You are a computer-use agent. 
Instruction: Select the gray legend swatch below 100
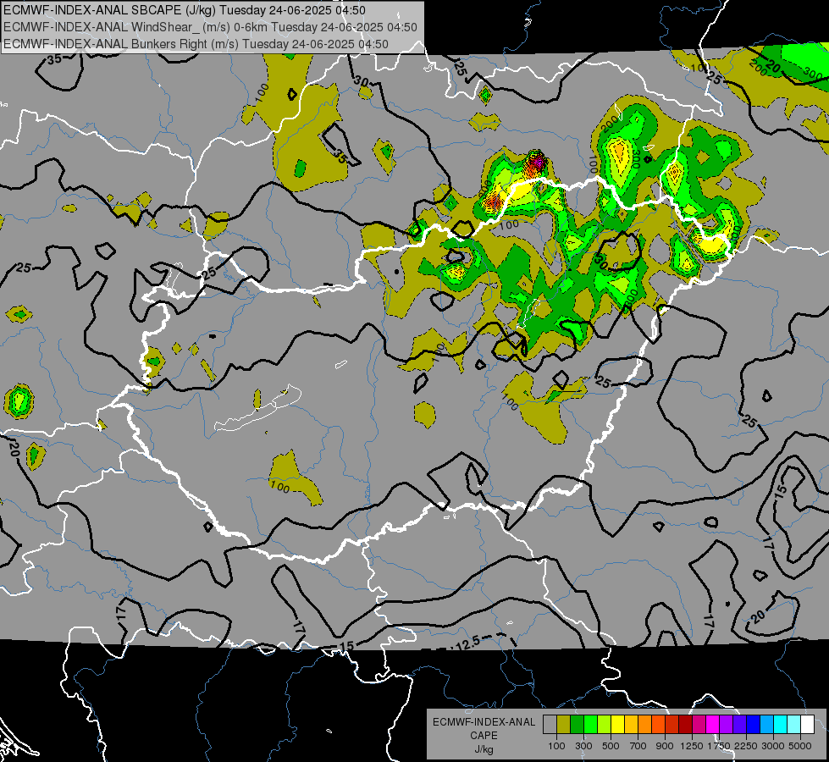pyautogui.click(x=550, y=725)
